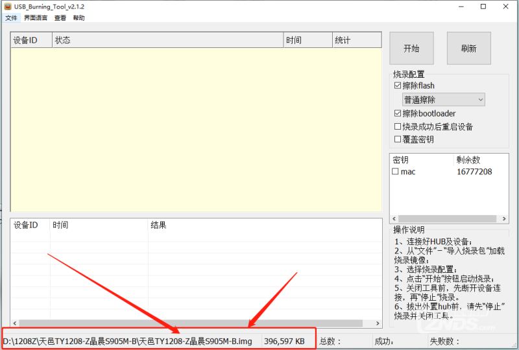Image resolution: width=519 pixels, height=350 pixels.
Task: Open the 帮助 menu
Action: pyautogui.click(x=78, y=18)
